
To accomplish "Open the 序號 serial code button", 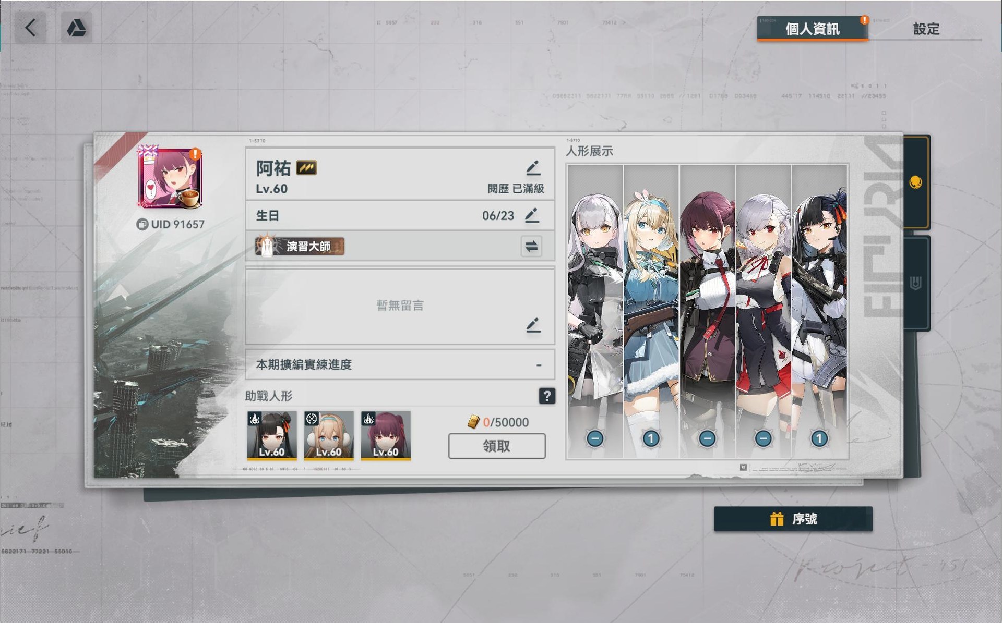I will pyautogui.click(x=793, y=519).
